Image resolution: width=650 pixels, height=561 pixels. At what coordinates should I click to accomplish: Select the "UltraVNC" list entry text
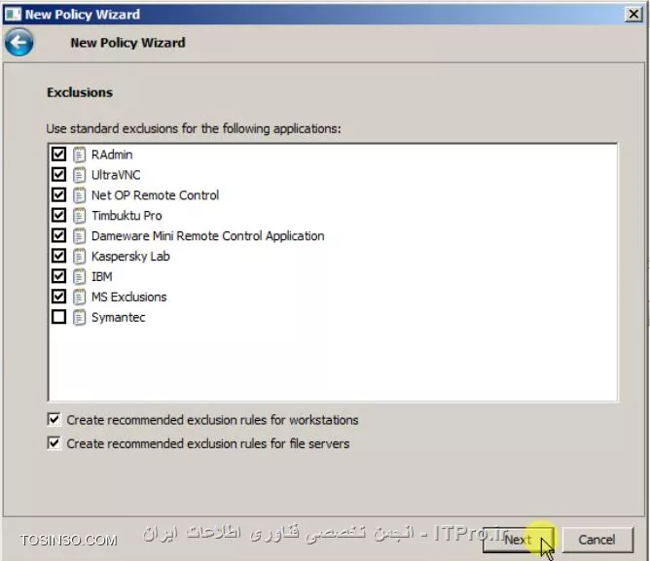coord(116,175)
